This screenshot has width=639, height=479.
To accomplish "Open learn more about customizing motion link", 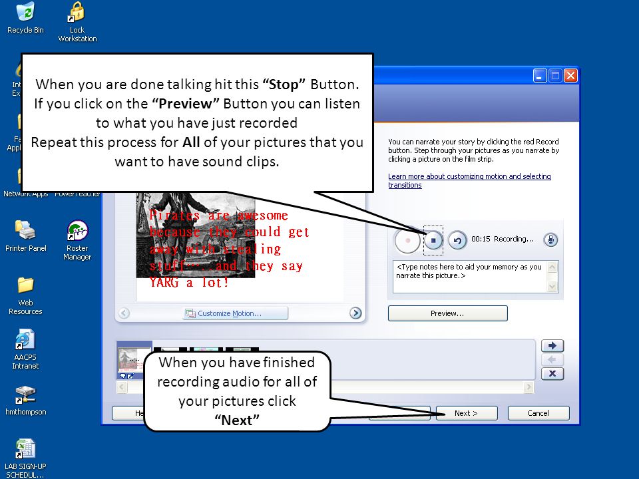I will (469, 180).
